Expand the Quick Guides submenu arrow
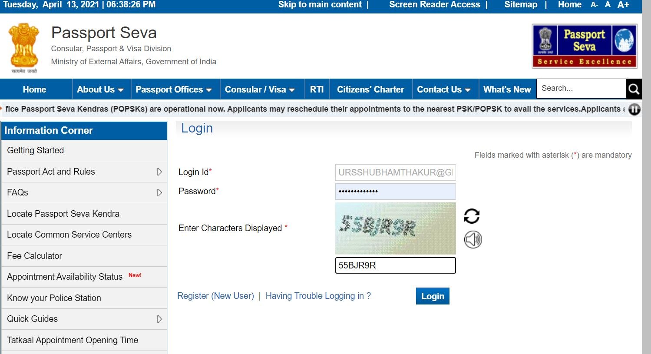 coord(159,319)
